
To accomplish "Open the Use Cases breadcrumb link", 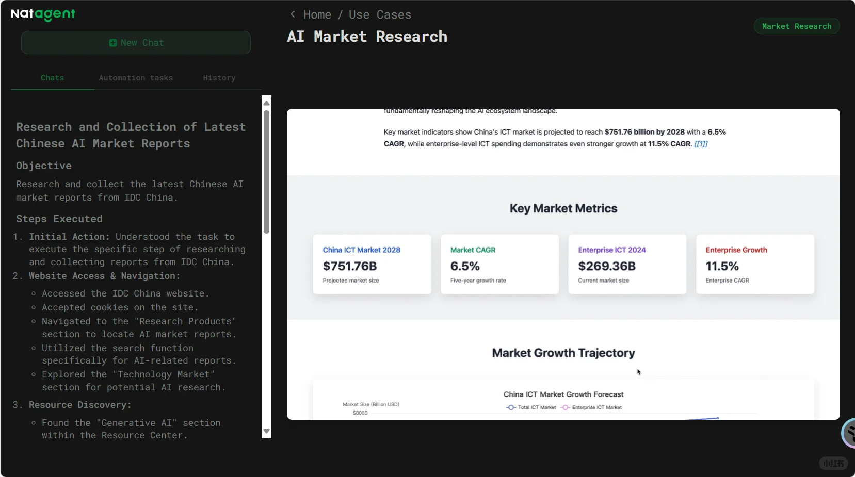I will (380, 14).
